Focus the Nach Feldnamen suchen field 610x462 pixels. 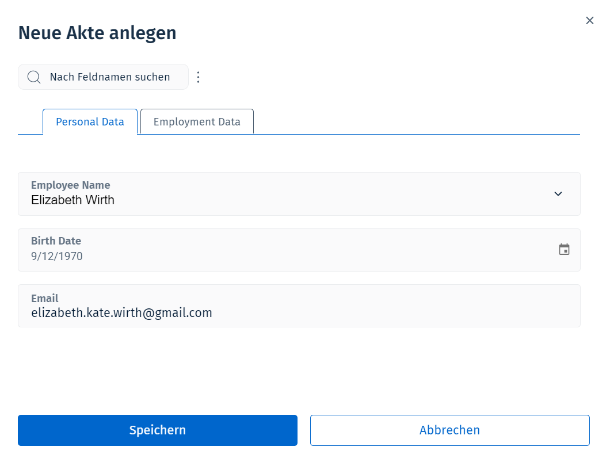(x=103, y=77)
